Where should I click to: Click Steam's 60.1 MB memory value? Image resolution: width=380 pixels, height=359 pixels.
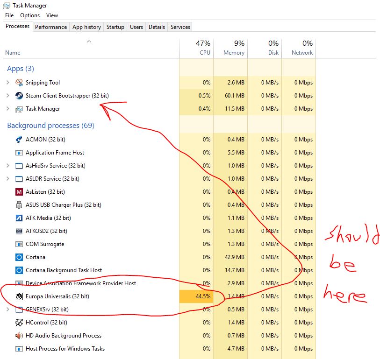pos(234,96)
